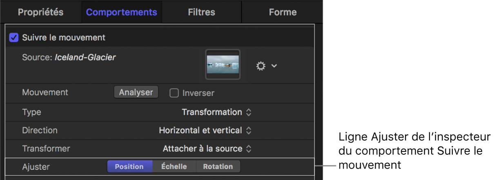Select the Comportements tab
Screen dimensions: 494x180
121,12
